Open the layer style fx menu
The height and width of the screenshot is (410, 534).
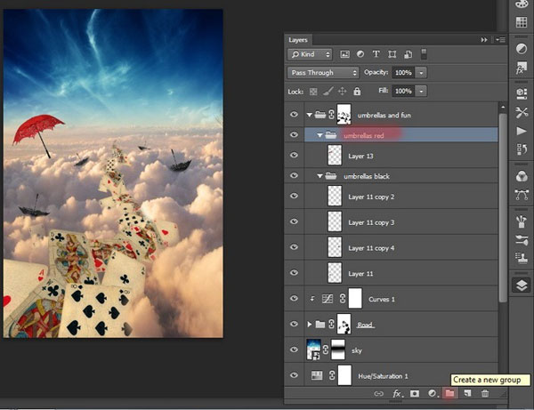pyautogui.click(x=398, y=394)
